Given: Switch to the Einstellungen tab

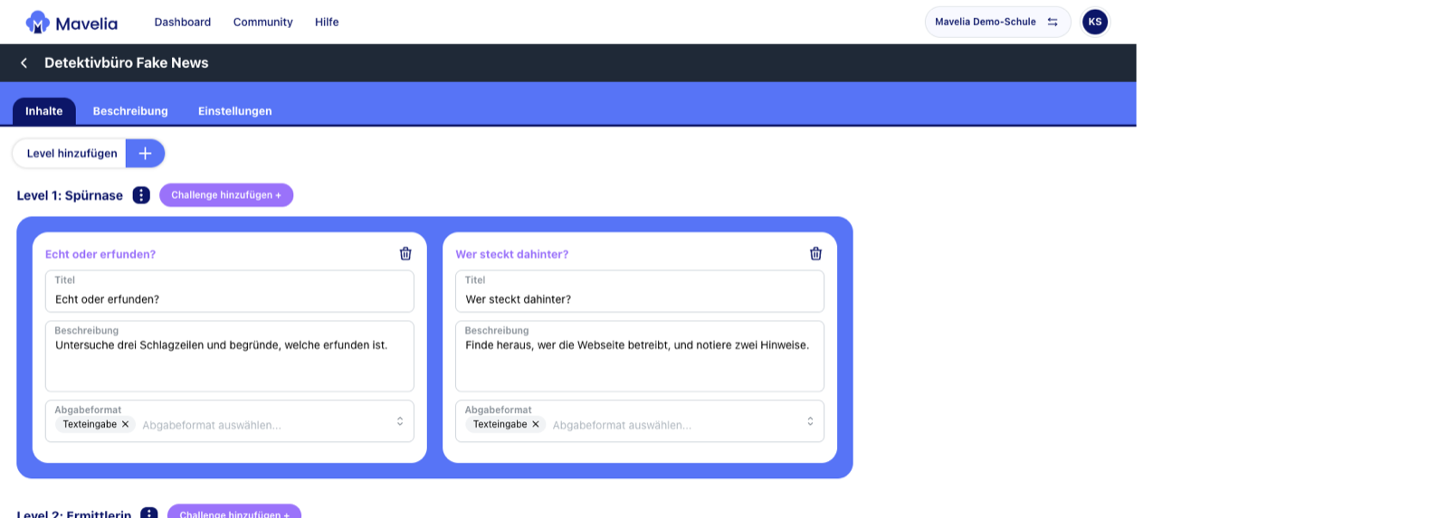Looking at the screenshot, I should [235, 111].
